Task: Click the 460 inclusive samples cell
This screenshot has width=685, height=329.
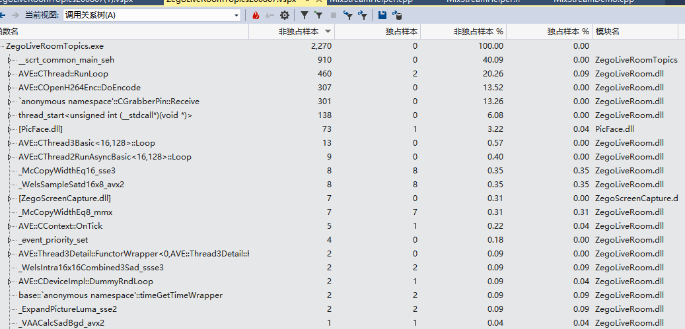Action: coord(324,74)
